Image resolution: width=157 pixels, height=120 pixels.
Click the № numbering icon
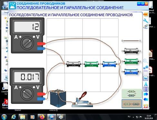[x=145, y=78]
